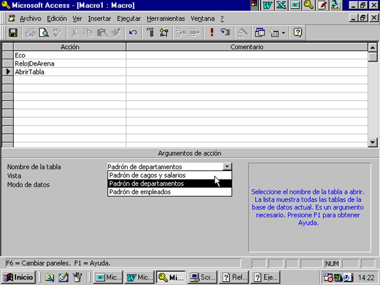Click the Copy toolbar icon
The image size is (380, 285).
coord(88,32)
